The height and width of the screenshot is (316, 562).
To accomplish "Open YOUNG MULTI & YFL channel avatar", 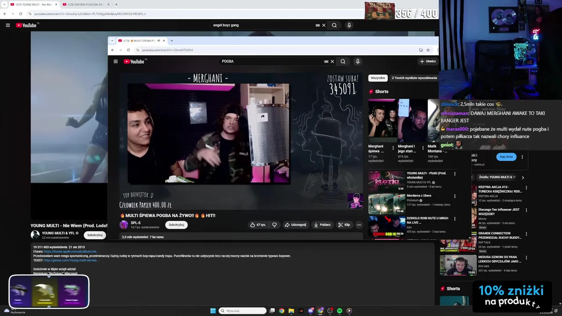I will 35,235.
